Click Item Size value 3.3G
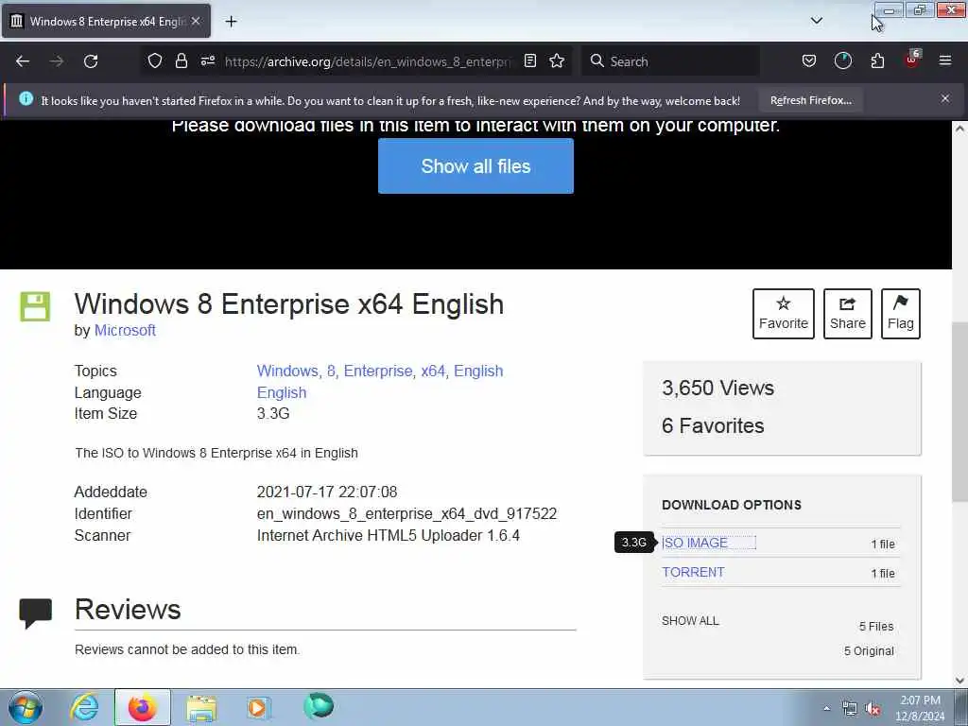The image size is (968, 726). (x=273, y=414)
